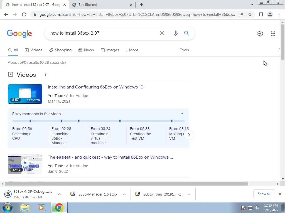Switch to Images results tab
Screen dimensions: 285x213
pyautogui.click(x=110, y=50)
